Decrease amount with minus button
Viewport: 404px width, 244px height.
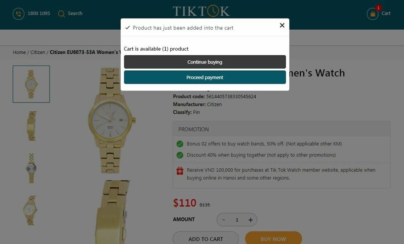[224, 220]
